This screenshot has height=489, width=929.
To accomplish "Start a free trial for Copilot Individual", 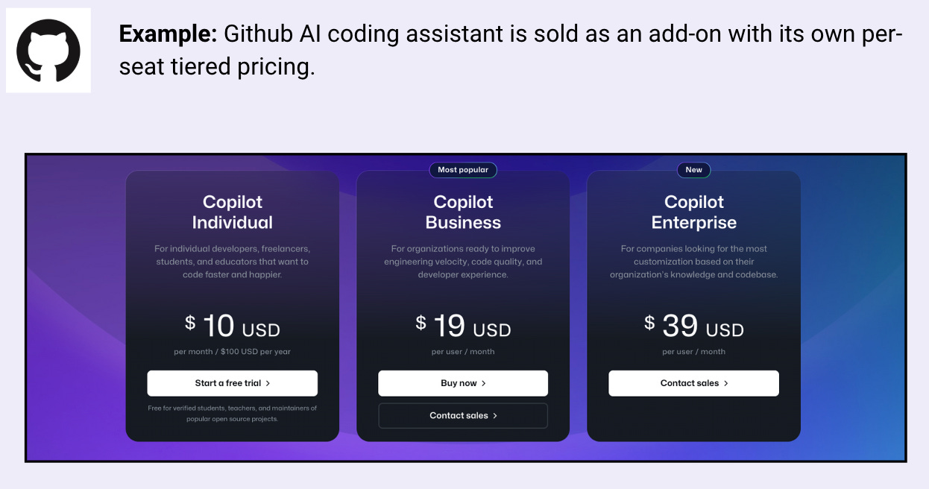I will coord(232,383).
